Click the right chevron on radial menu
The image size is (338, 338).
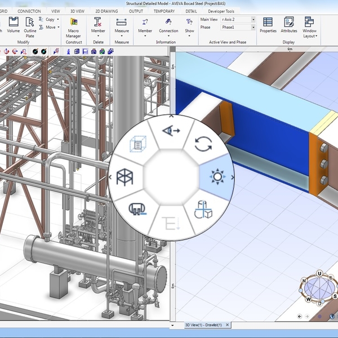[x=233, y=177]
